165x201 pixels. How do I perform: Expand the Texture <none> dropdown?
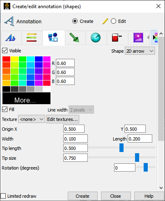32,119
